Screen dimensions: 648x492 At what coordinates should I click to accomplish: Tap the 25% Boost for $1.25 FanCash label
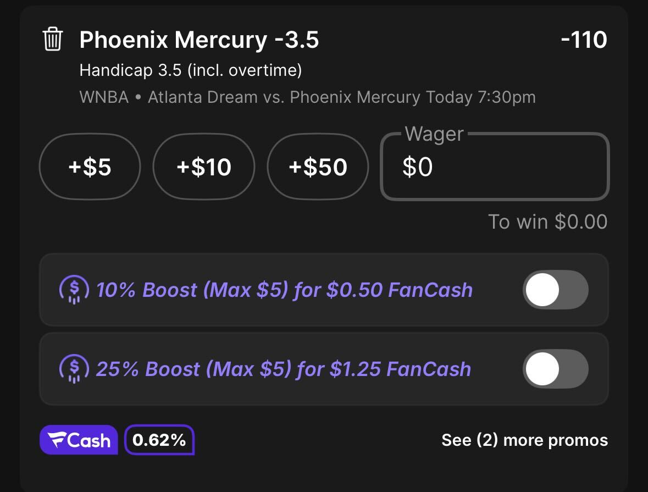tap(284, 369)
